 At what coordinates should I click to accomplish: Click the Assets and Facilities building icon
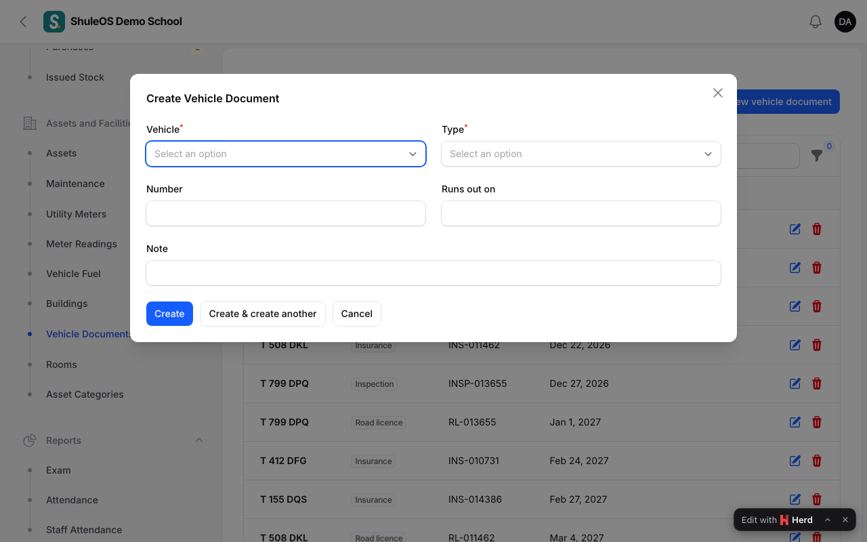[30, 123]
